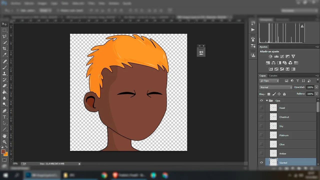The width and height of the screenshot is (320, 180).
Task: Select the Blur tool
Action: (4, 98)
